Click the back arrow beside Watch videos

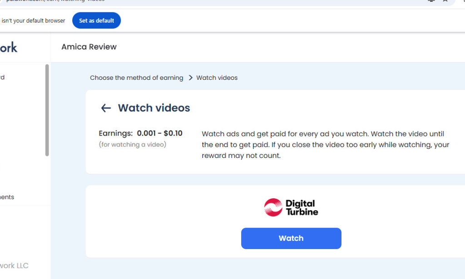(x=105, y=108)
